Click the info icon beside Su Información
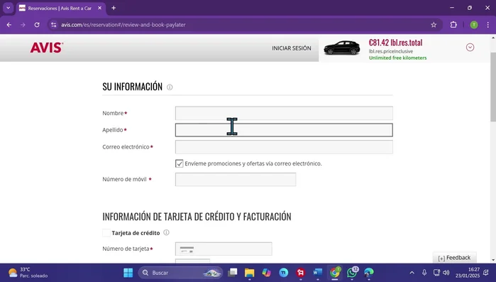Image resolution: width=496 pixels, height=282 pixels. tap(170, 87)
